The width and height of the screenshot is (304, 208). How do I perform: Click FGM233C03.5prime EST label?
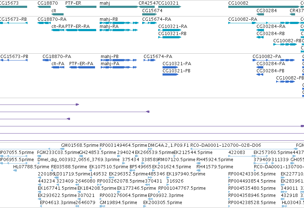tap(58, 153)
